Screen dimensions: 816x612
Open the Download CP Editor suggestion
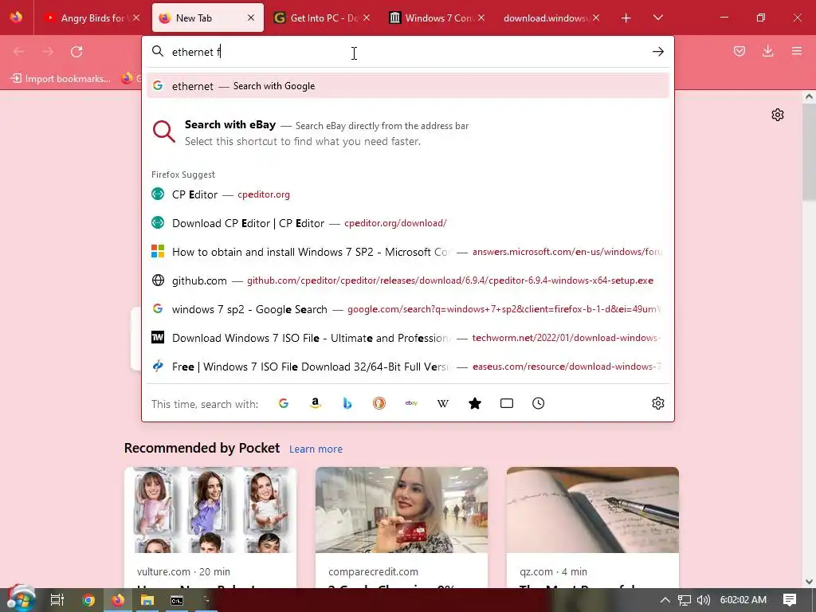[408, 223]
